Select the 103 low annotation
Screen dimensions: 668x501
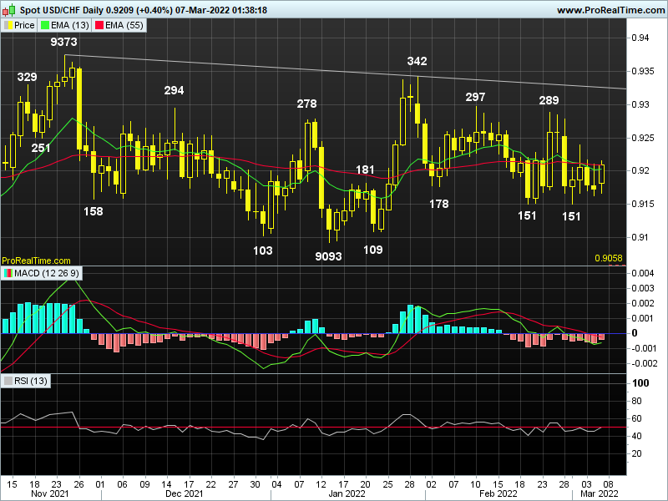[x=263, y=250]
